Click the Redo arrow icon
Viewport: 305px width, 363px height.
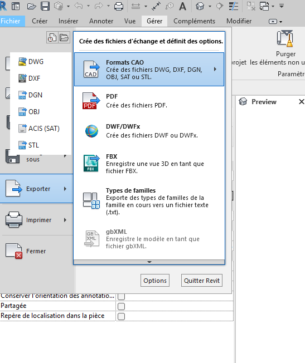click(99, 6)
